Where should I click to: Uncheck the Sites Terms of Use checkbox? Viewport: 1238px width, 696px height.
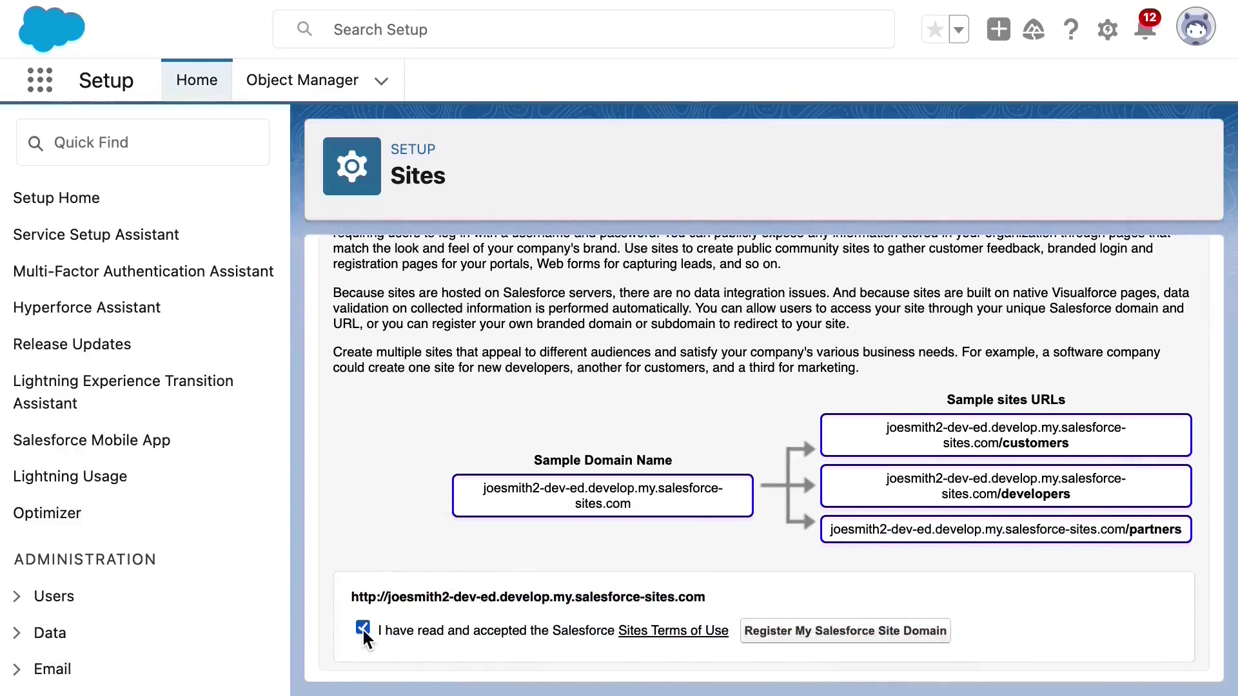pyautogui.click(x=362, y=628)
